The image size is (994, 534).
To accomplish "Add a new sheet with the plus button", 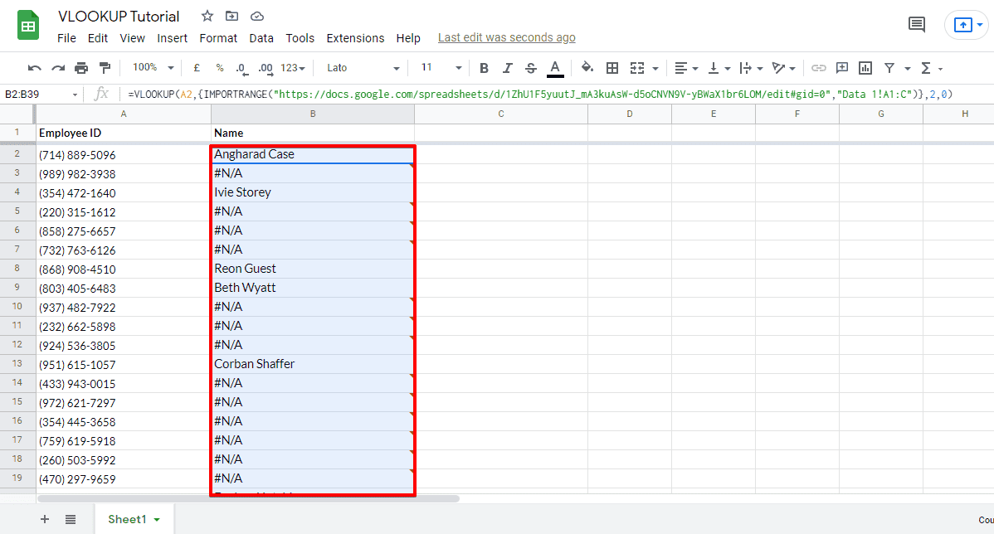I will 44,519.
